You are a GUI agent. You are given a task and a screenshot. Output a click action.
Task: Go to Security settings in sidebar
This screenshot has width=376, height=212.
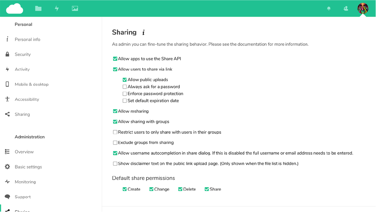23,55
